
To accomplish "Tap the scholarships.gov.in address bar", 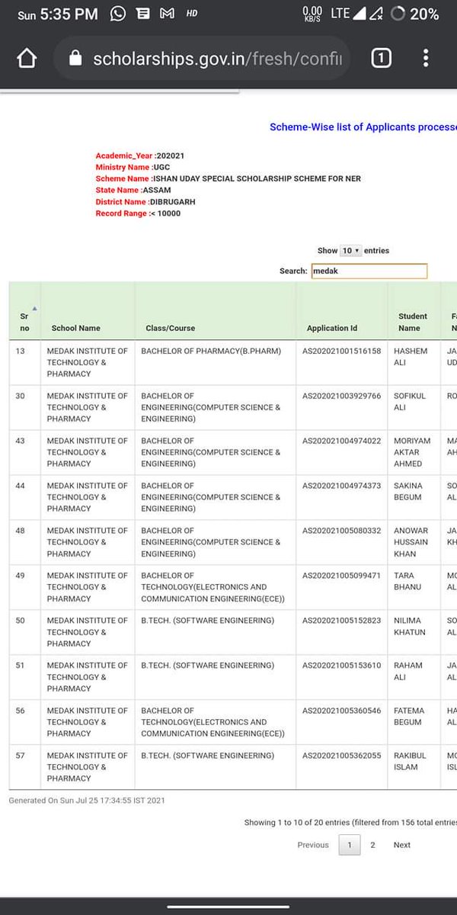I will 202,59.
